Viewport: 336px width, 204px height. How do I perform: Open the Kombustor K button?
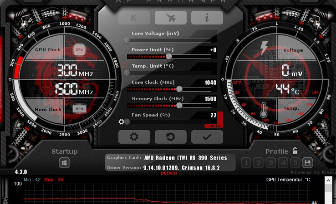[x=134, y=18]
